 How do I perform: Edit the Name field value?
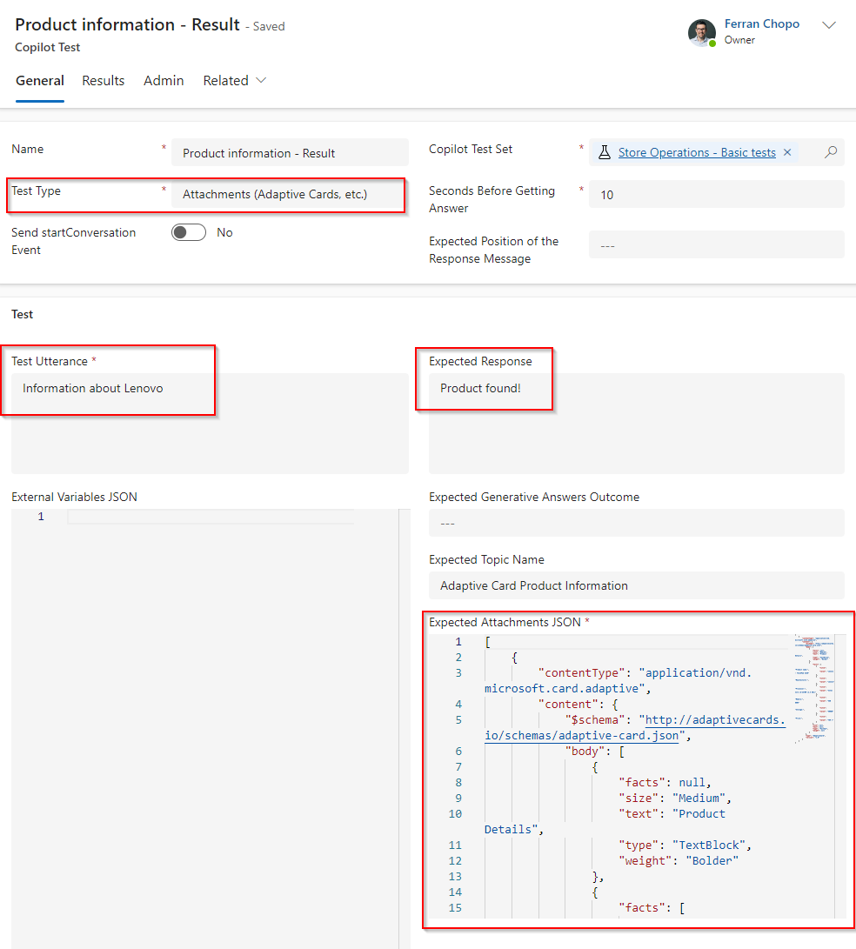tap(290, 153)
